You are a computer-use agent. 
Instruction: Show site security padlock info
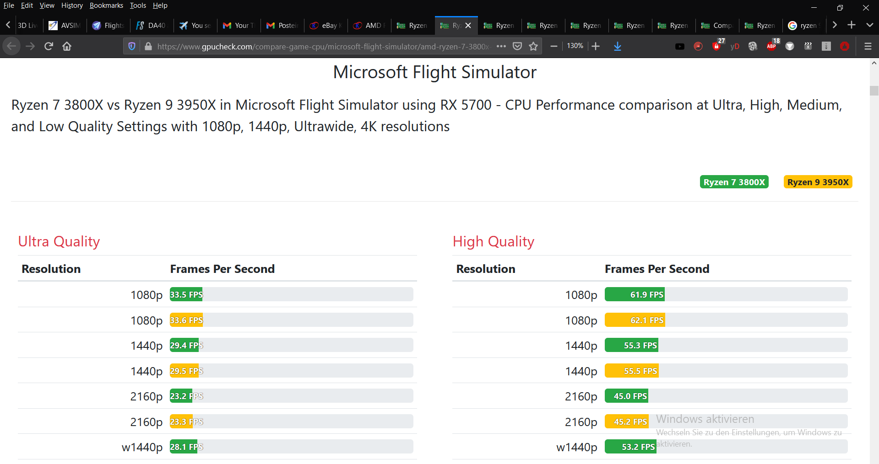pos(148,46)
